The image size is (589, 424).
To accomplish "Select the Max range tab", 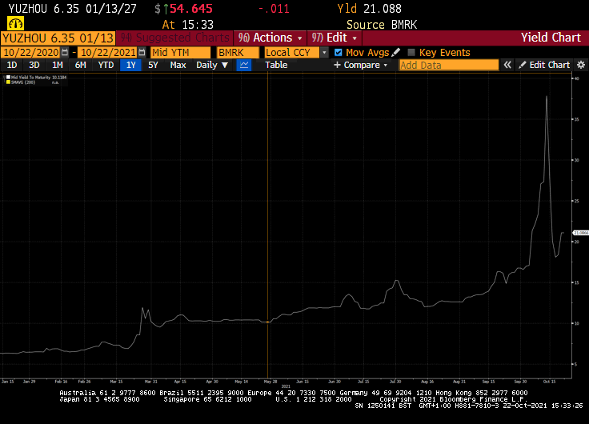I will [178, 65].
